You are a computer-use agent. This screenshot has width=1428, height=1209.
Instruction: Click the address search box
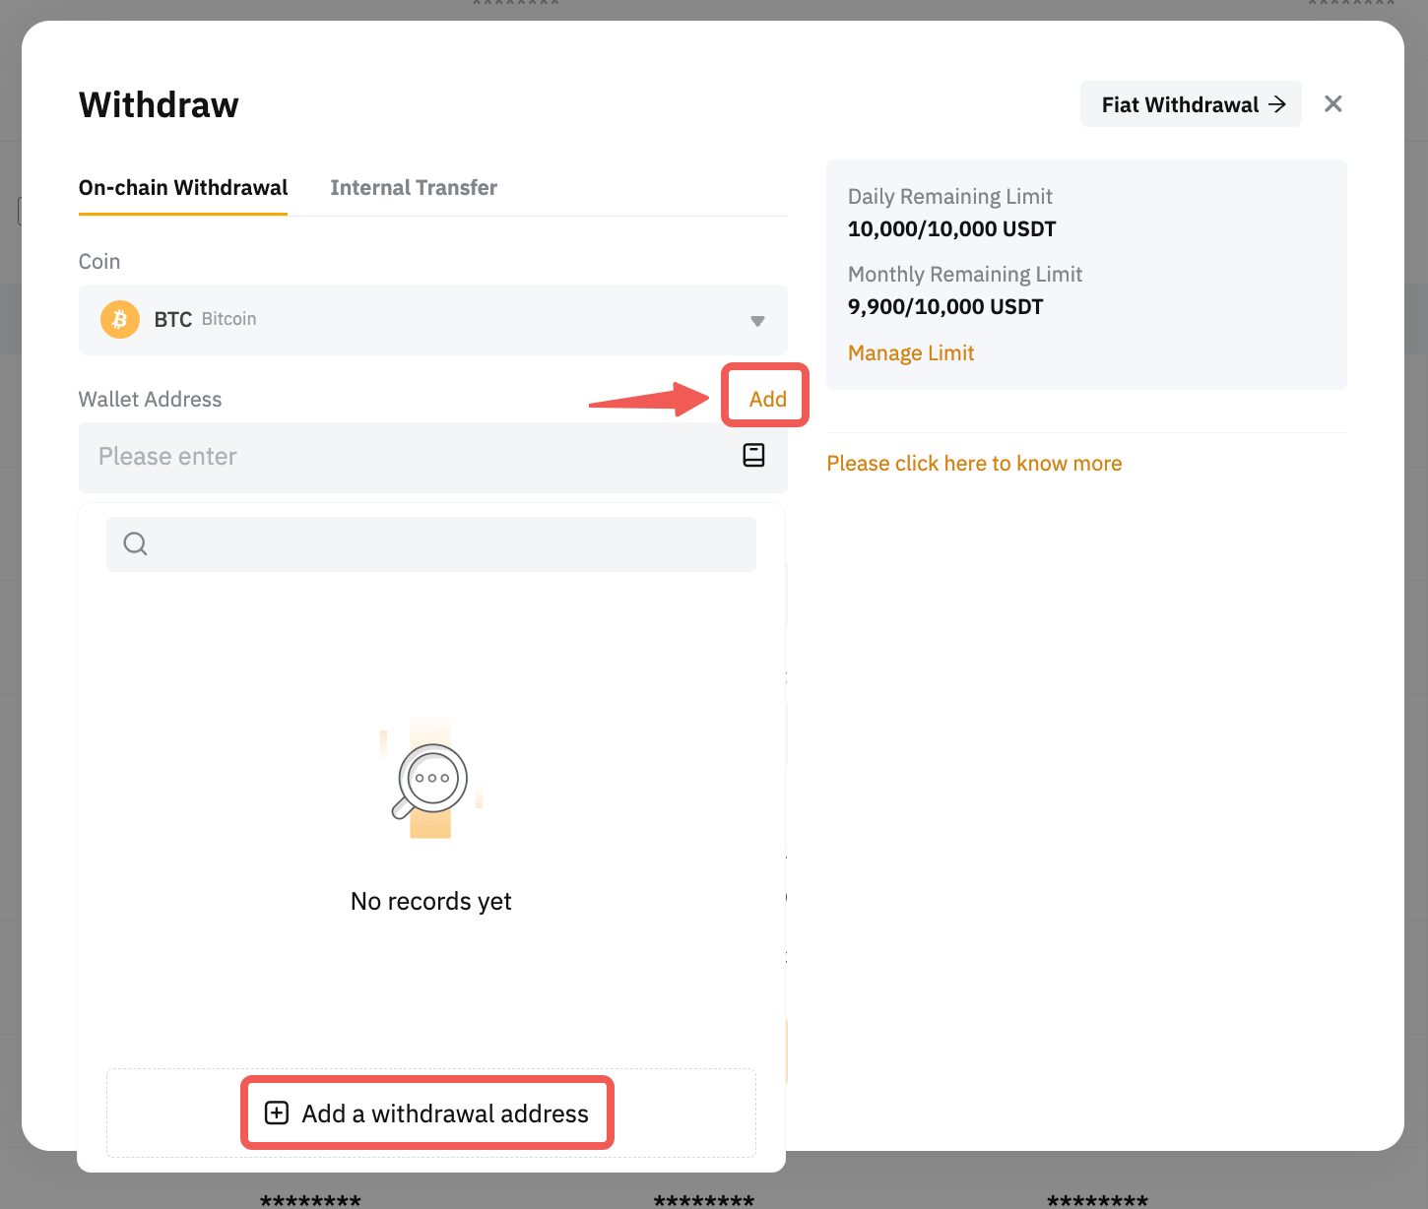click(443, 544)
